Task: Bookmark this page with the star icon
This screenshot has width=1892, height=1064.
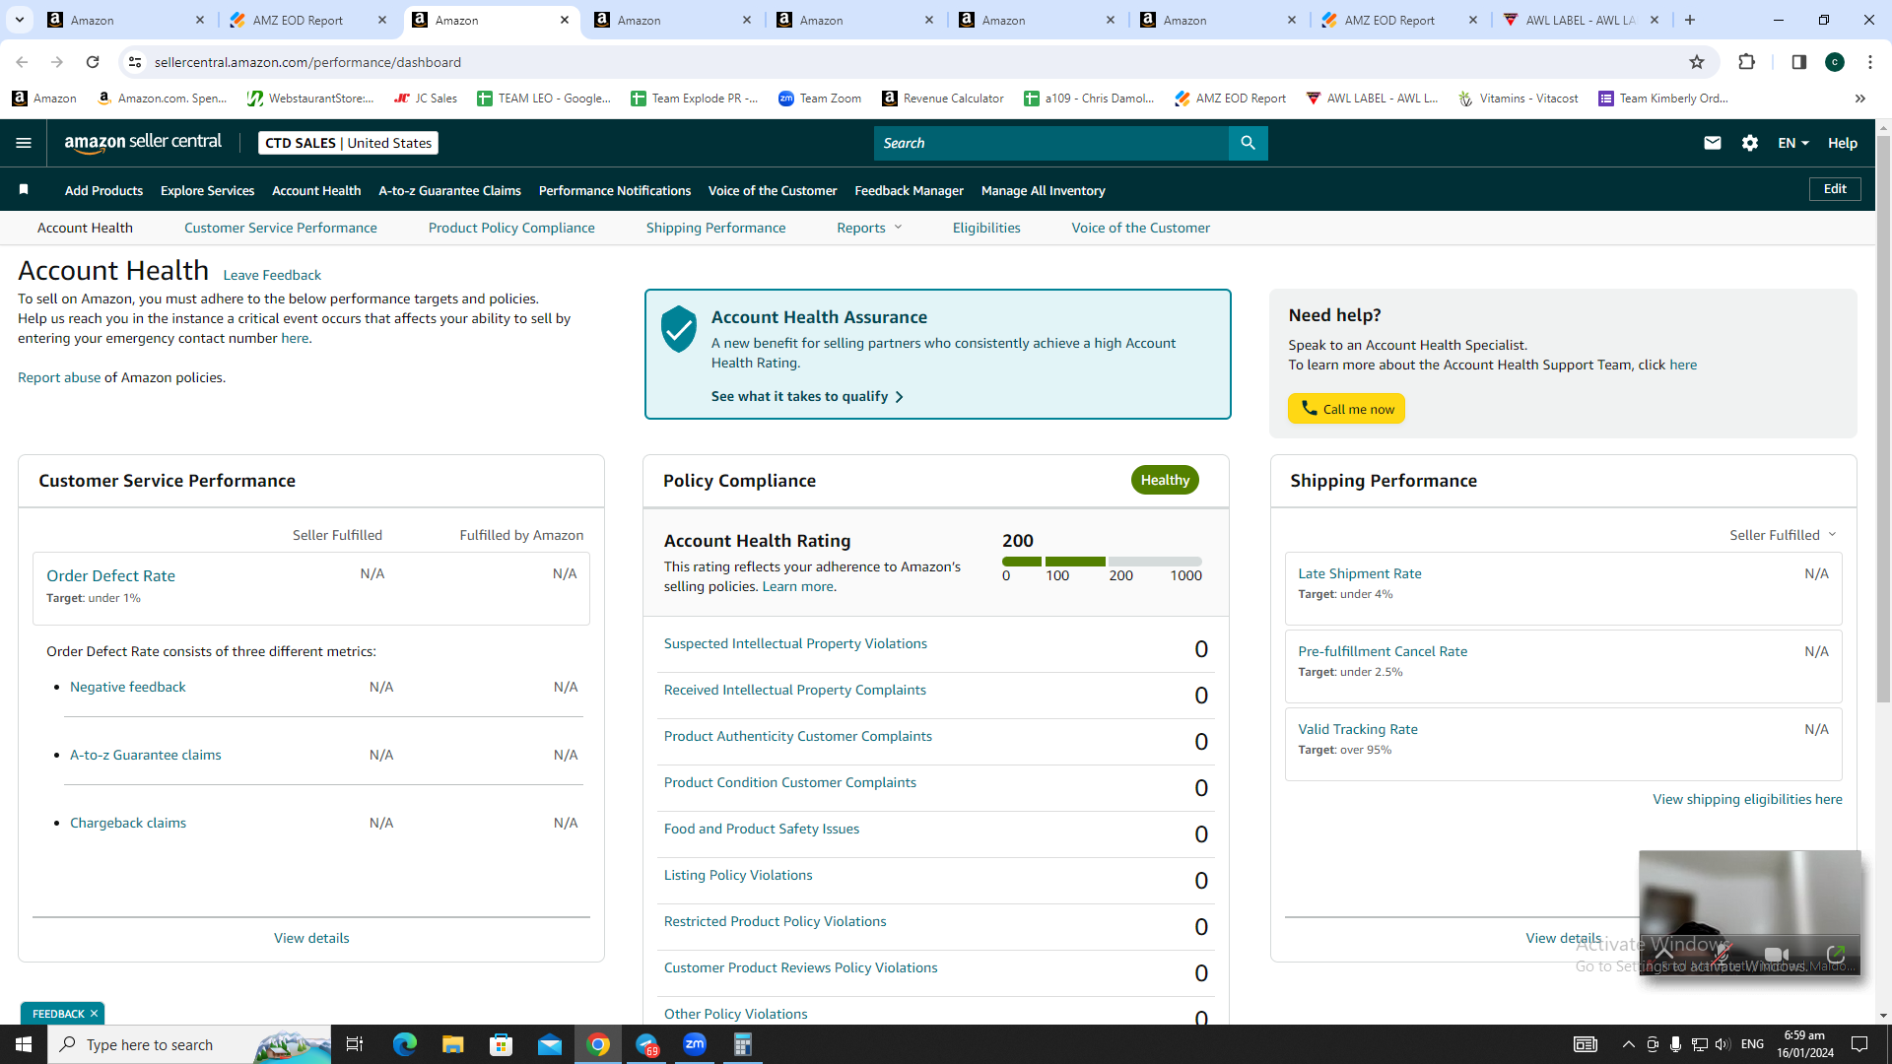Action: pos(1697,62)
